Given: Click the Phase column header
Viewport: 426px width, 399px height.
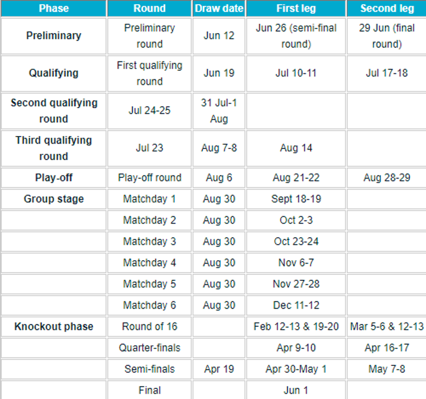Looking at the screenshot, I should [53, 8].
